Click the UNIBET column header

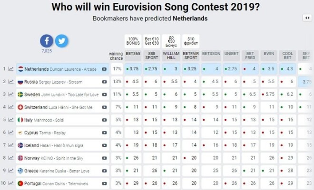(x=230, y=55)
